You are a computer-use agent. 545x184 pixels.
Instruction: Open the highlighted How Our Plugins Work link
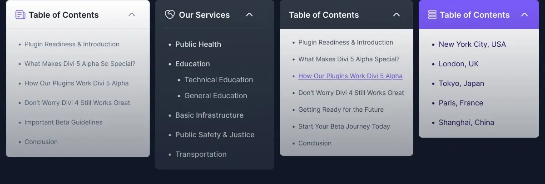[350, 76]
